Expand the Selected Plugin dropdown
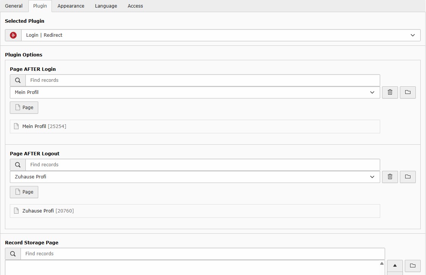 click(412, 35)
